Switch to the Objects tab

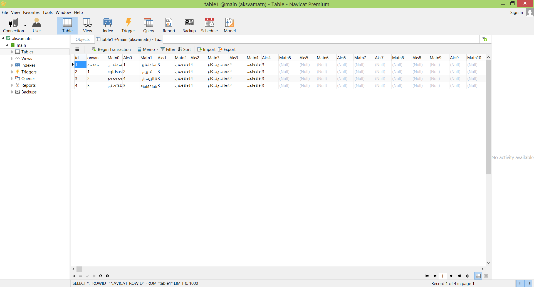click(83, 39)
